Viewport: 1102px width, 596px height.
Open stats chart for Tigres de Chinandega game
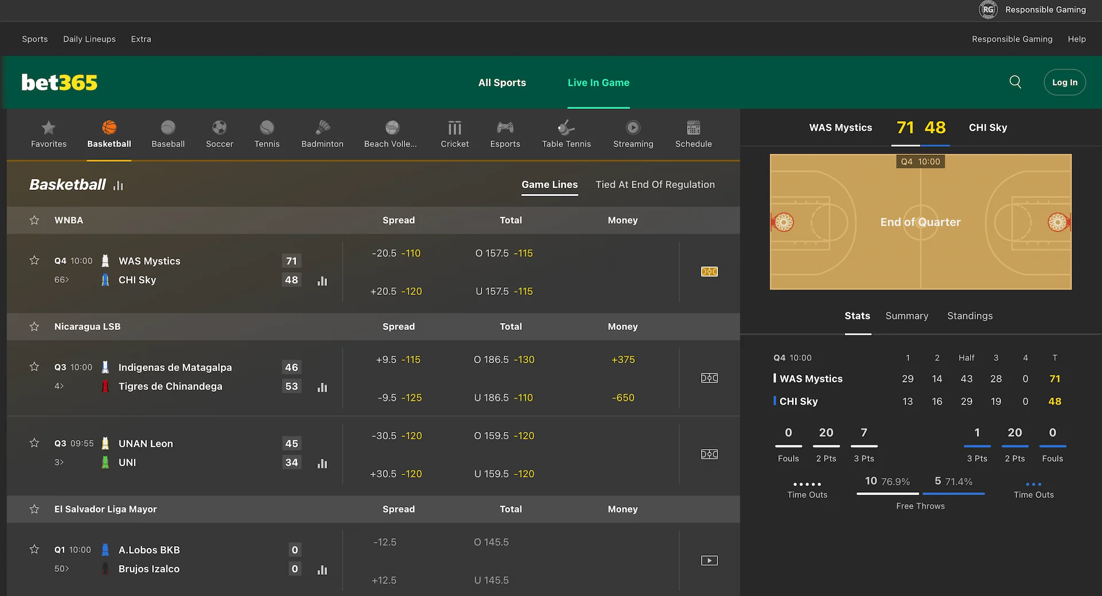coord(323,388)
